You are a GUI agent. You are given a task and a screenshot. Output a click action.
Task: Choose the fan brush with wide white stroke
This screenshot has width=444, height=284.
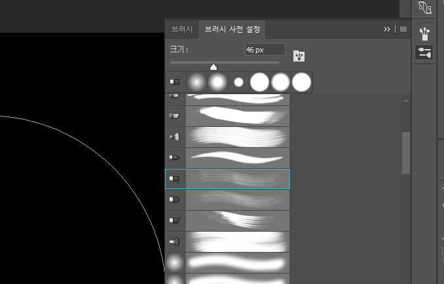tap(227, 241)
